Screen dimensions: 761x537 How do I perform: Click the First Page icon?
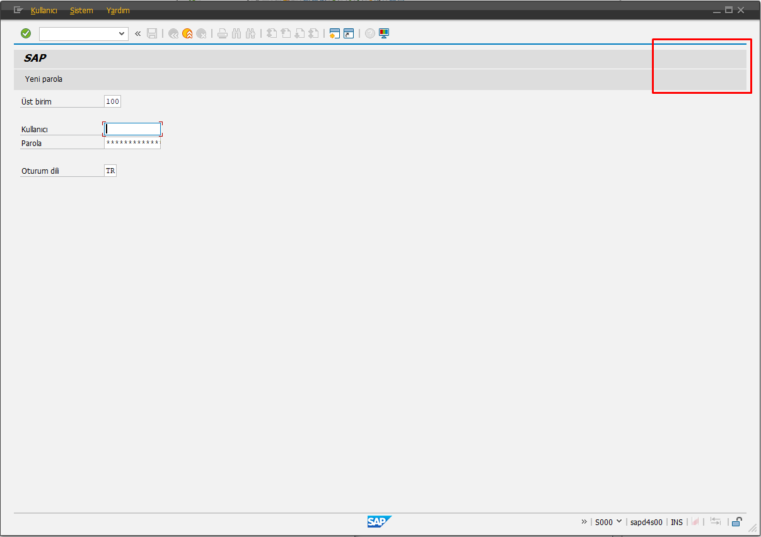click(x=272, y=34)
